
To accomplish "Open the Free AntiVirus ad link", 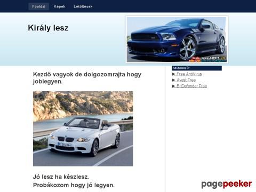I will click(x=189, y=74).
